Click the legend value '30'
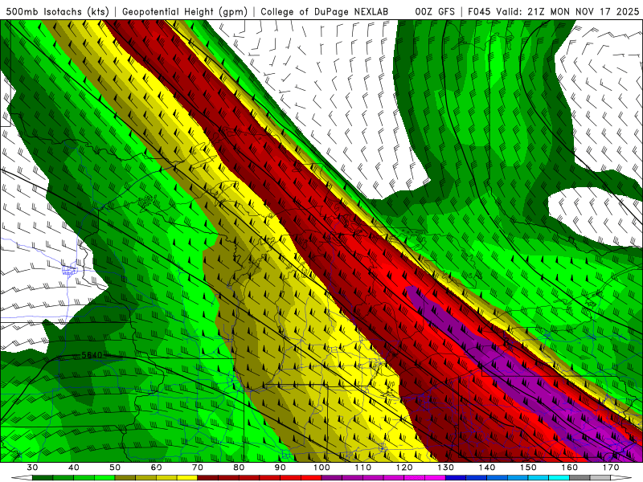 32,468
